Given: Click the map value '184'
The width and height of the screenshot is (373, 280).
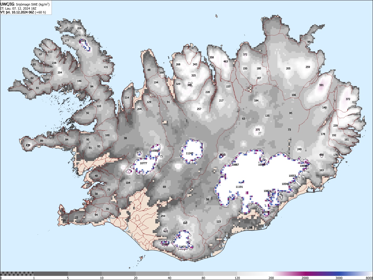Looking at the screenshot, I should tap(256, 101).
